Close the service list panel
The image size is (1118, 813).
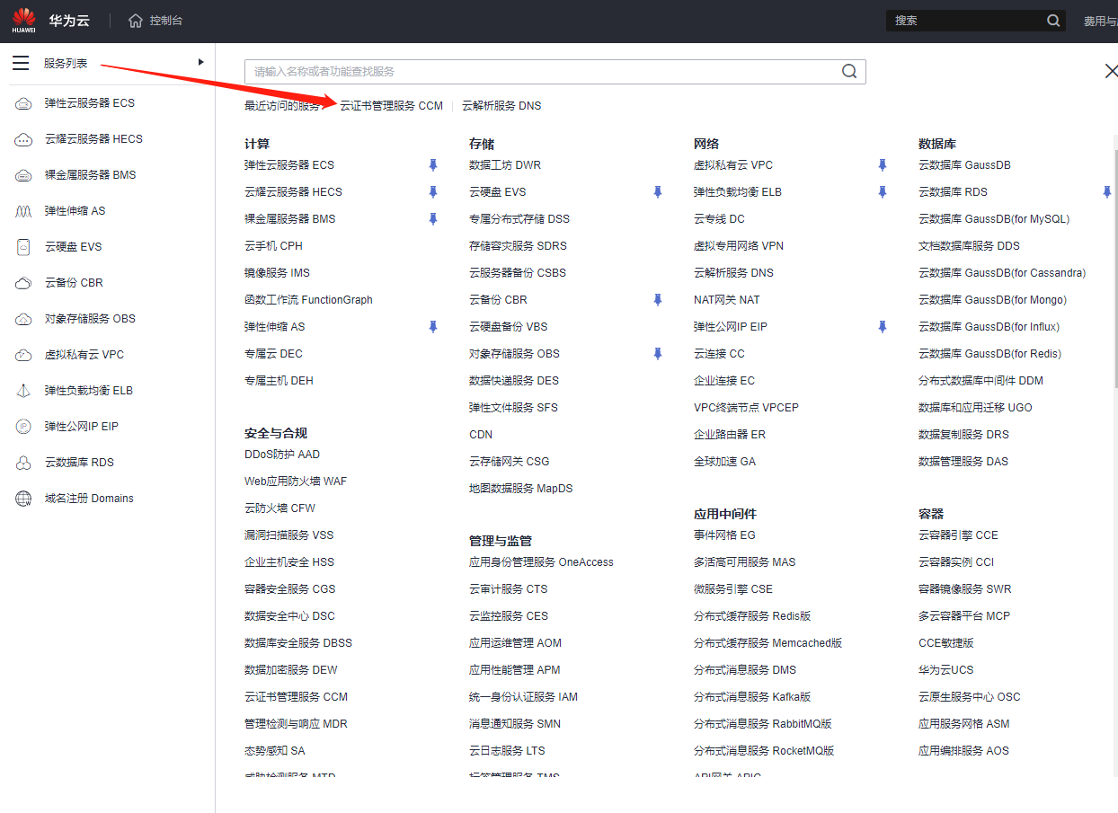click(1110, 71)
